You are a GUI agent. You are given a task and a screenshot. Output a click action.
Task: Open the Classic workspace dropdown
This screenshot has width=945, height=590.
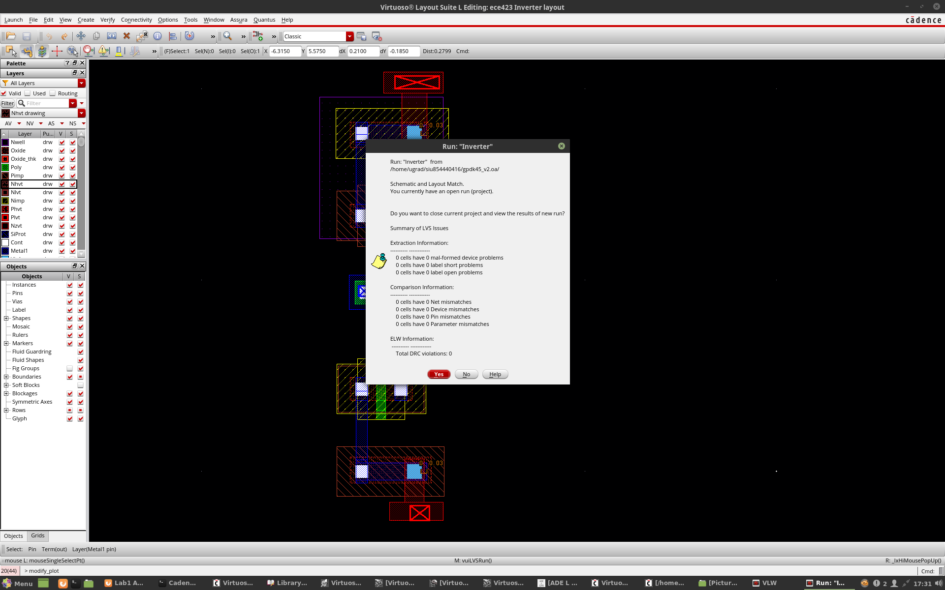coord(349,36)
